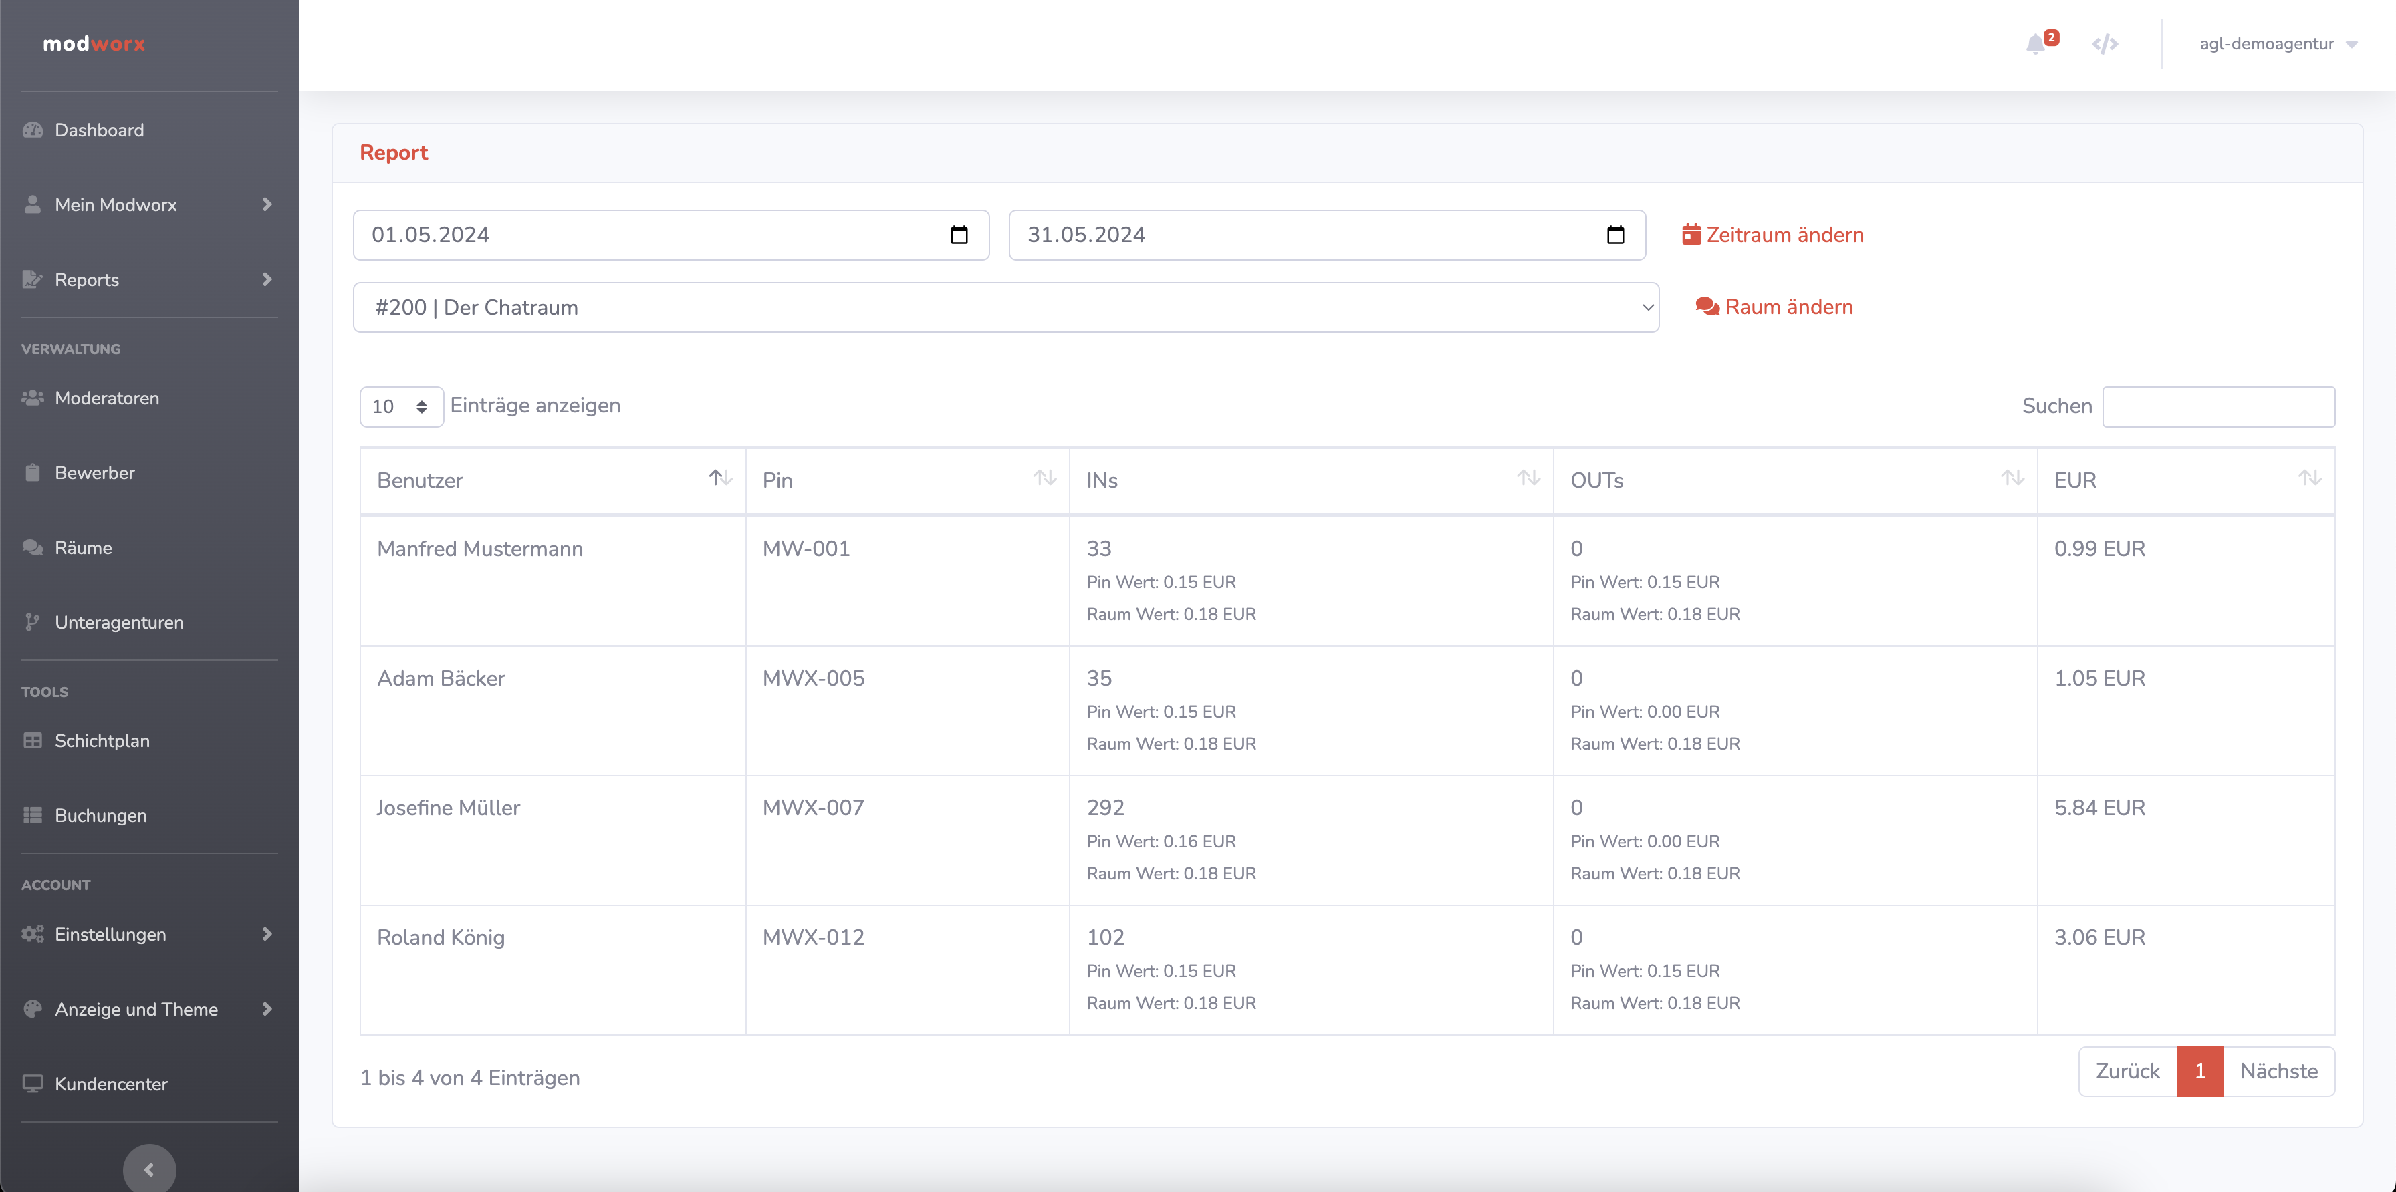Image resolution: width=2396 pixels, height=1192 pixels.
Task: Go to the Nächste pagination page
Action: coord(2278,1071)
